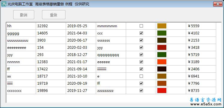This screenshot has width=224, height=108.
Task: Select the cell containing zzzzzzzzz
Action: click(x=111, y=90)
